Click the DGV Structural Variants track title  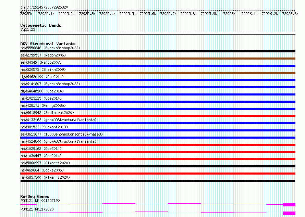[x=48, y=44]
